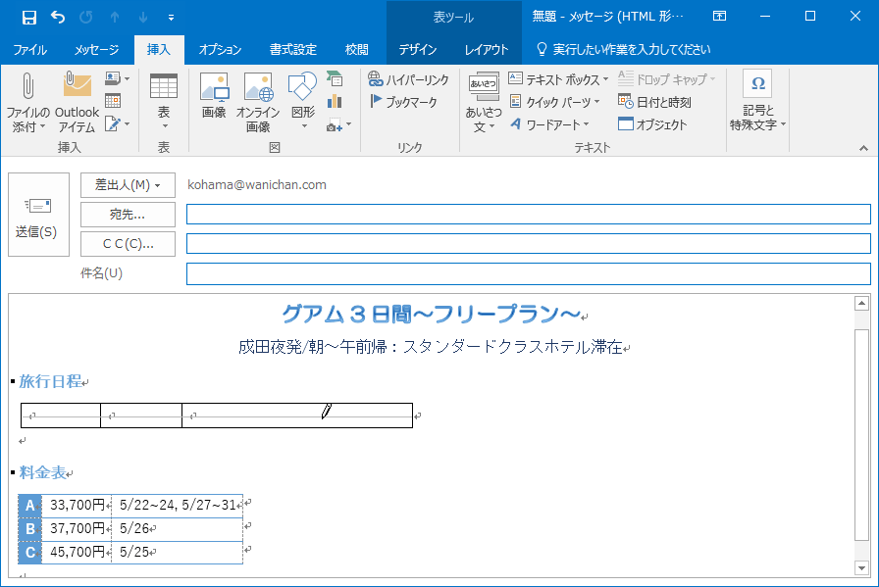Click the Save icon in title bar
The height and width of the screenshot is (587, 879).
28,18
